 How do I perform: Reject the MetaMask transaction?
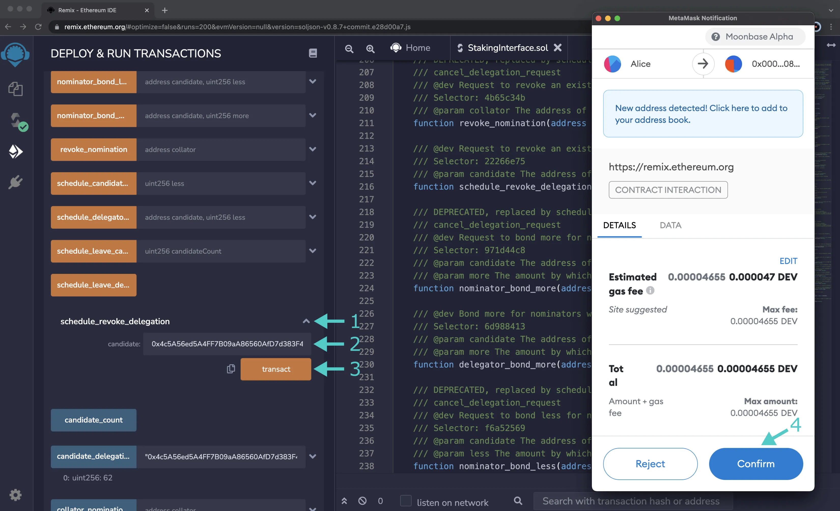click(x=650, y=464)
